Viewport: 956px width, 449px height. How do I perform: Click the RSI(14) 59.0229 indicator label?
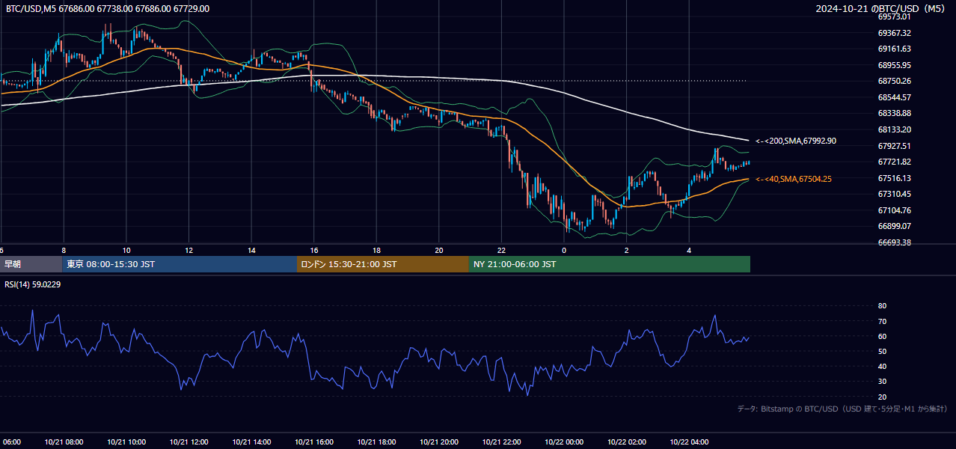33,284
